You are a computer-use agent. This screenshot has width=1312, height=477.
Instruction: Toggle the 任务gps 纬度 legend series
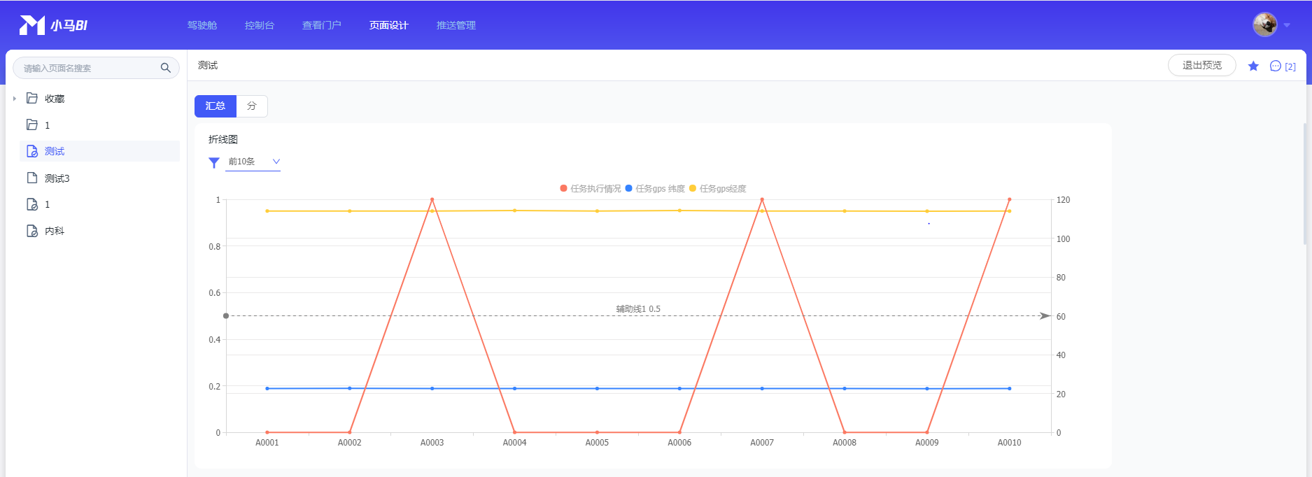click(x=655, y=189)
